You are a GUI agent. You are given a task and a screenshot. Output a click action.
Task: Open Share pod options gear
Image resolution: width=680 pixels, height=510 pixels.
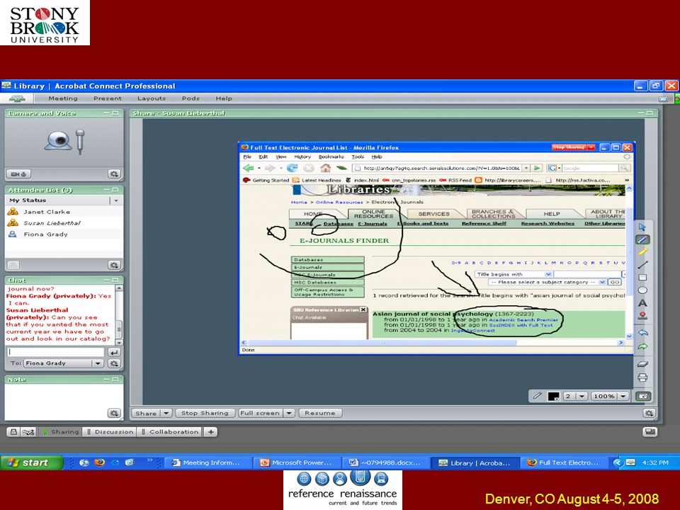(649, 413)
